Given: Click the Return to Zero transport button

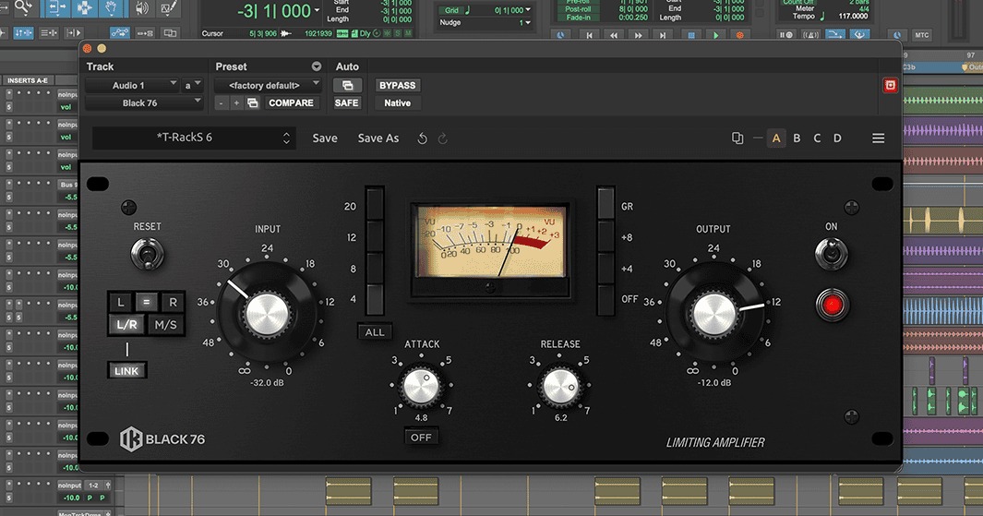Looking at the screenshot, I should [x=589, y=36].
